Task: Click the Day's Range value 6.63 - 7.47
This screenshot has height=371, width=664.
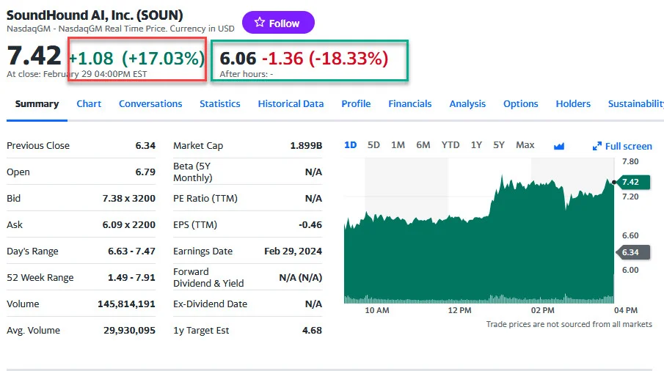Action: [131, 251]
